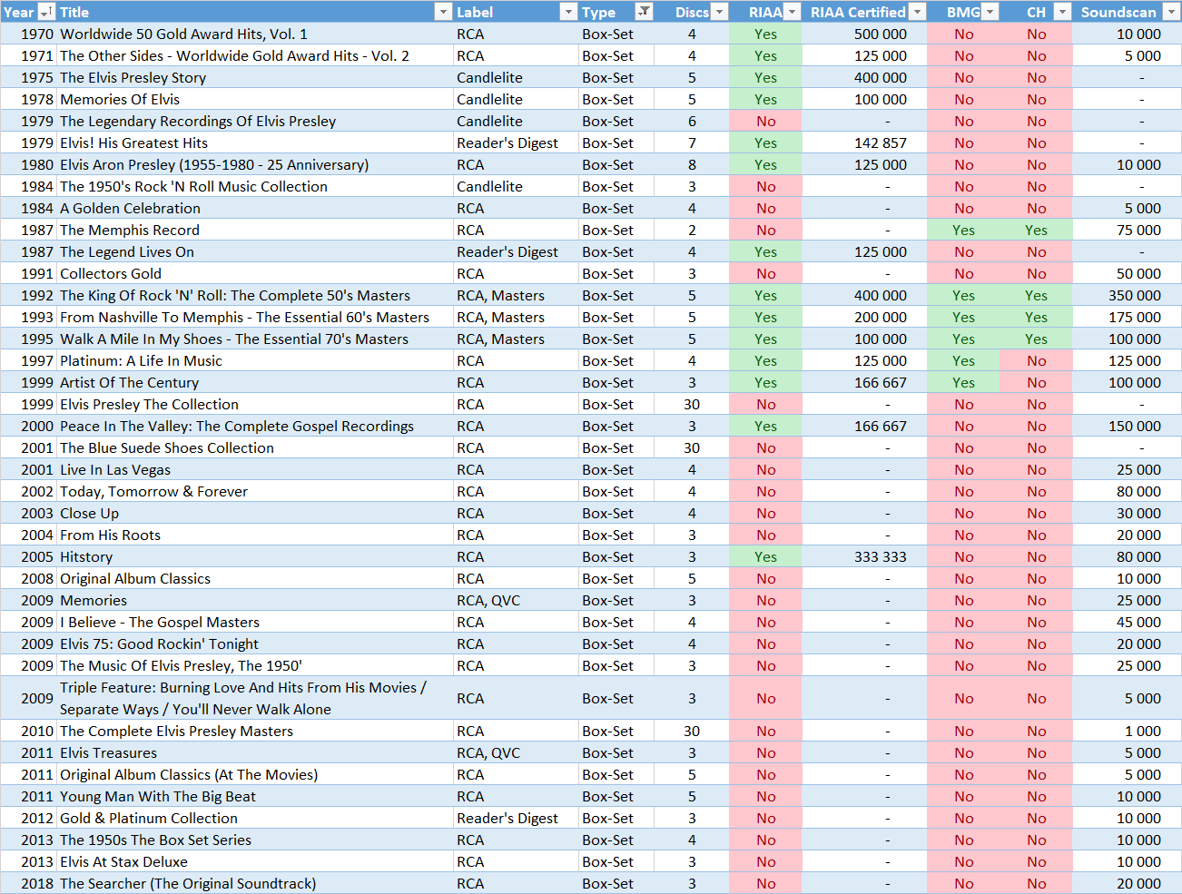Select year 2018 cell
This screenshot has width=1182, height=894.
[29, 883]
